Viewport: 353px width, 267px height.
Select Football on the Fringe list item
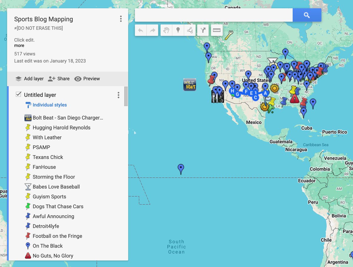pos(57,236)
